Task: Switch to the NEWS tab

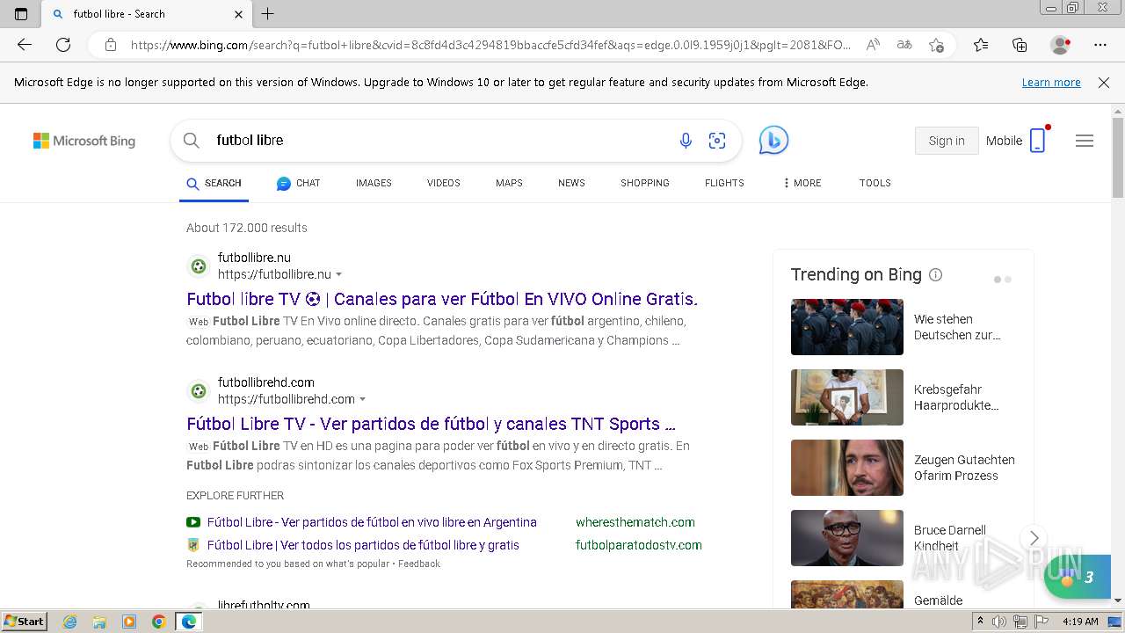Action: tap(571, 183)
